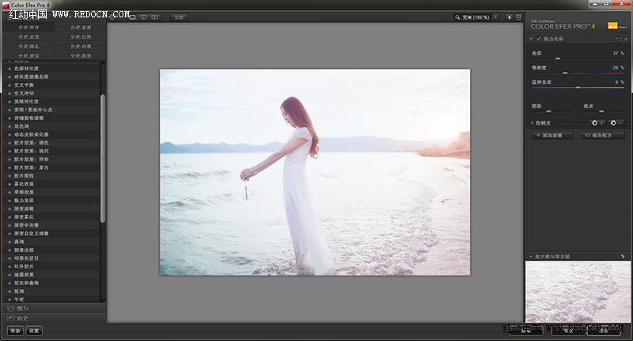Expand the 配方 recipes section
Image resolution: width=633 pixels, height=341 pixels.
click(x=54, y=308)
